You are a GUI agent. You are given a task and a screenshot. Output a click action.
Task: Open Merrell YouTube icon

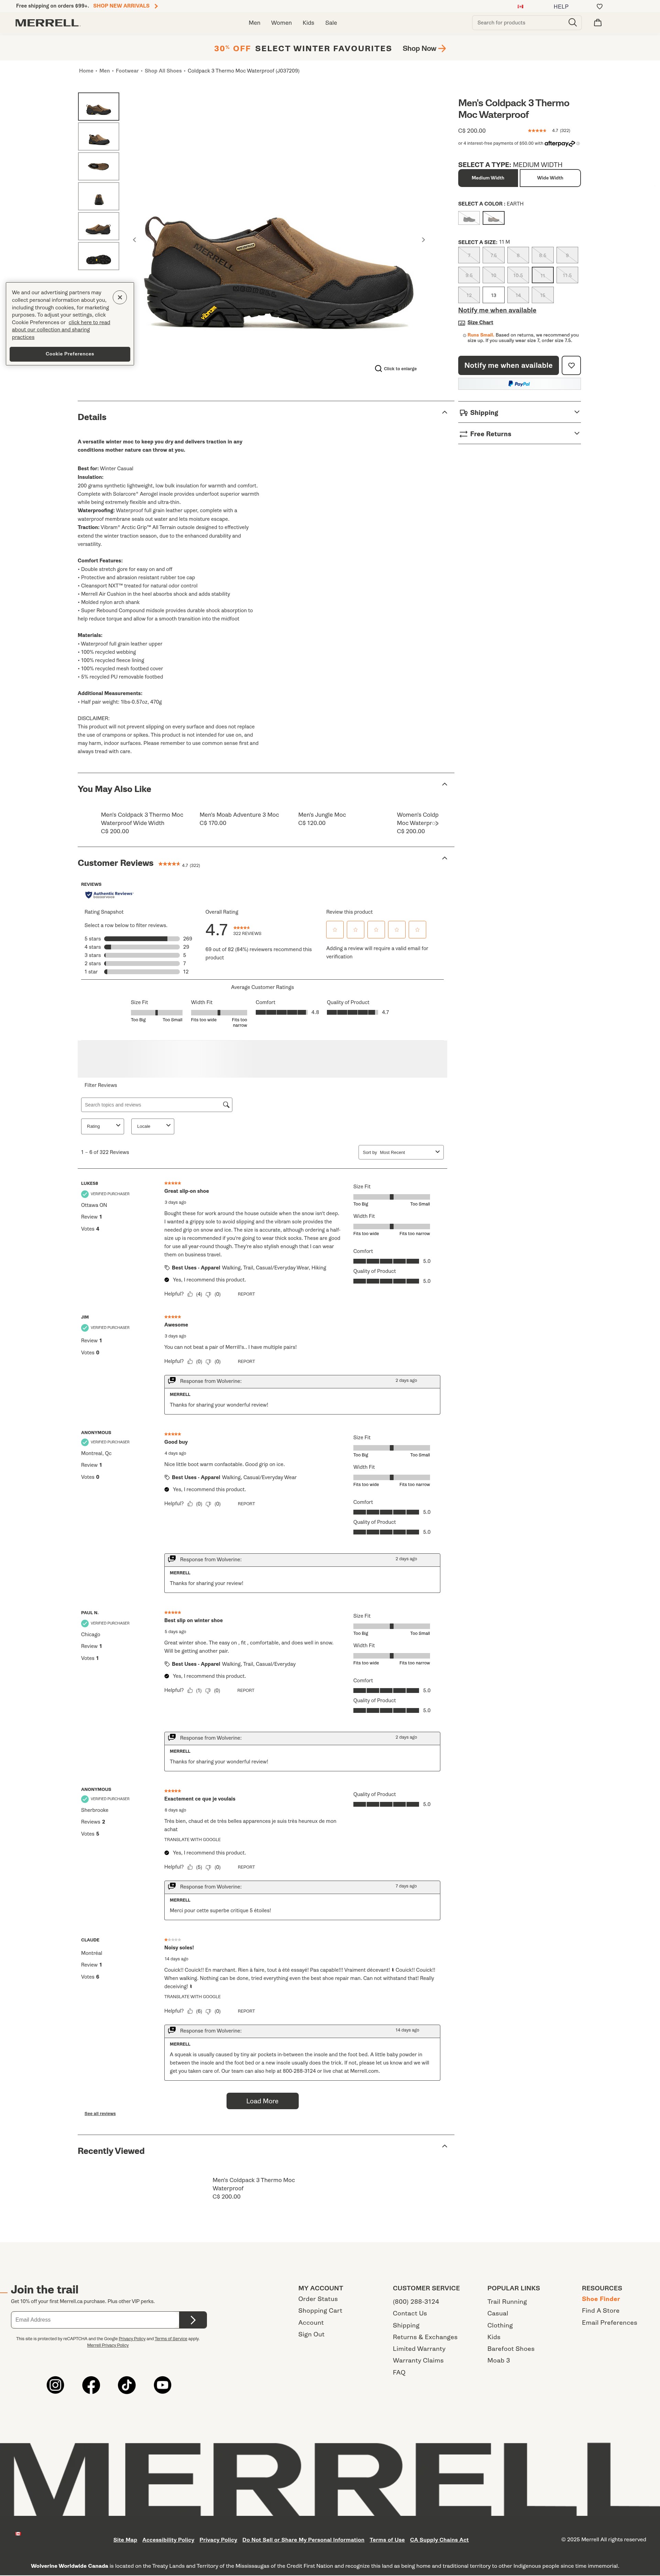(162, 2385)
